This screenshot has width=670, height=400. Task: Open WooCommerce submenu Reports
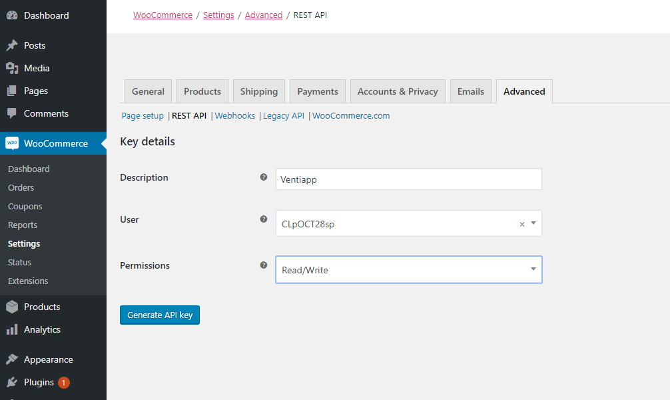point(23,225)
